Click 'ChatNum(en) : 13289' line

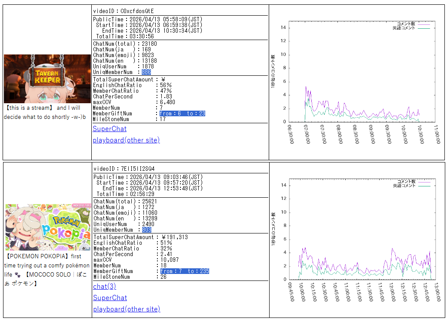coord(125,219)
